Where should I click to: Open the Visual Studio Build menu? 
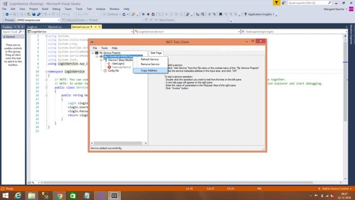pyautogui.click(x=45, y=9)
